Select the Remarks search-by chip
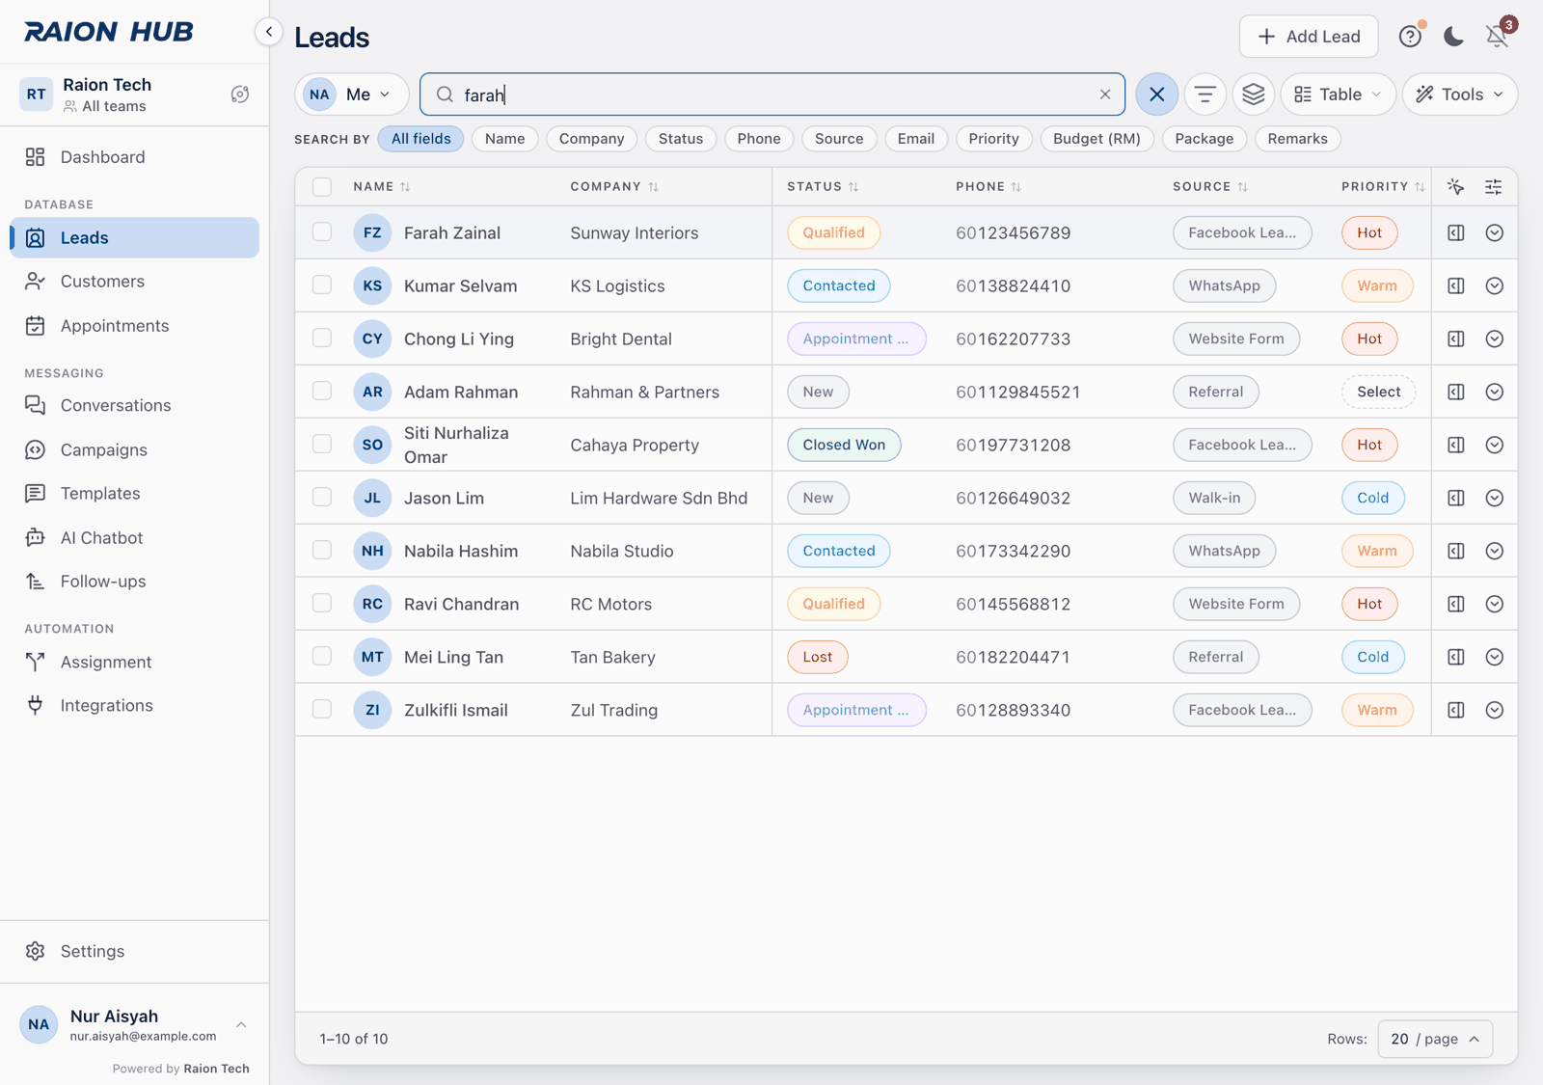This screenshot has height=1085, width=1543. tap(1297, 139)
